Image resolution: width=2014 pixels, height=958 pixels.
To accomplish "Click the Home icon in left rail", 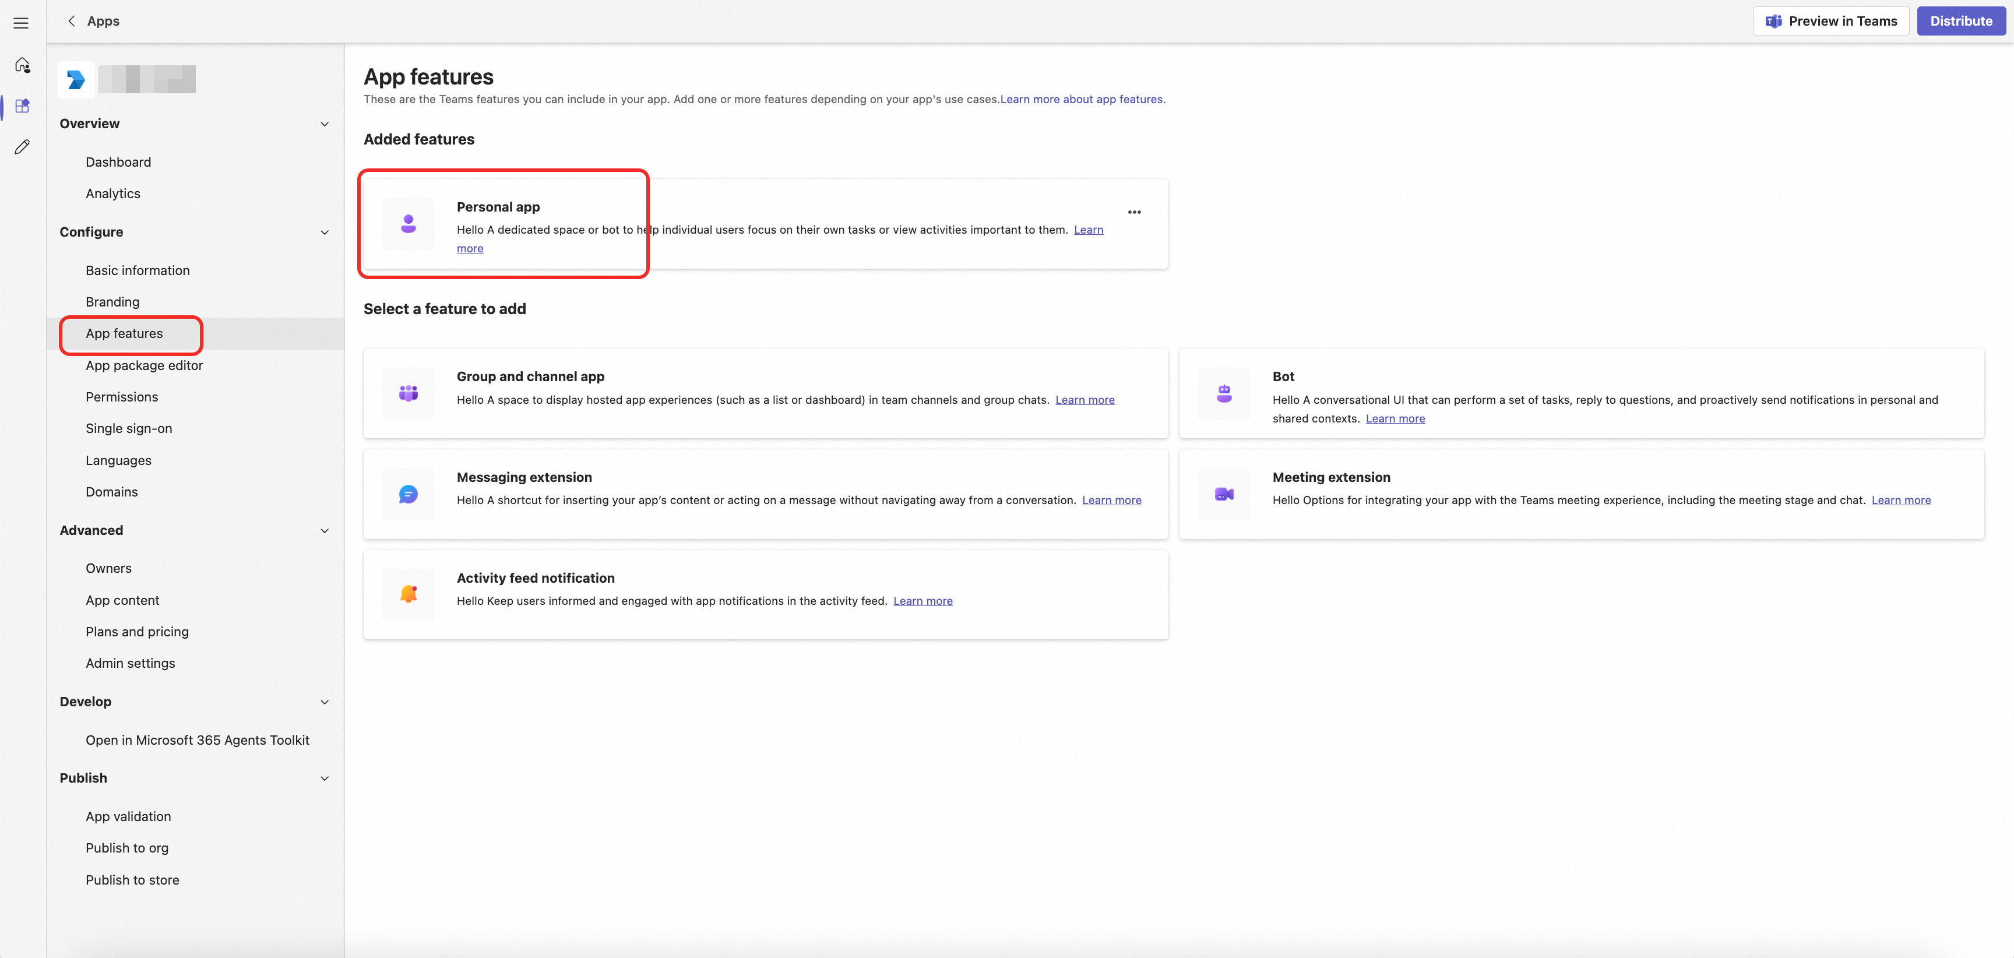I will [22, 65].
